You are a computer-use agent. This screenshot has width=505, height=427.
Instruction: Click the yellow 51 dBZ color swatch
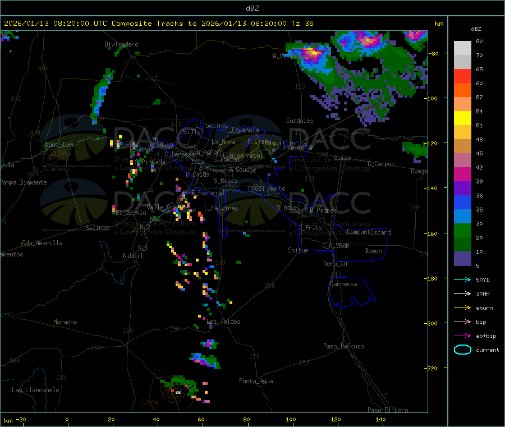(462, 118)
